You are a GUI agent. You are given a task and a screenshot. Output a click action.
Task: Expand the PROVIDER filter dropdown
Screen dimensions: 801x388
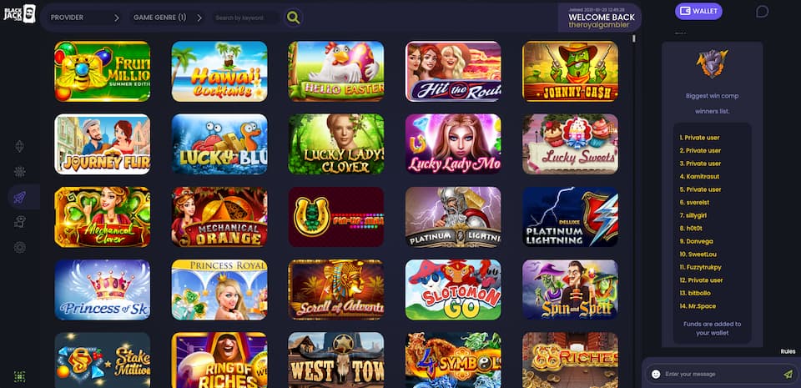[x=85, y=18]
